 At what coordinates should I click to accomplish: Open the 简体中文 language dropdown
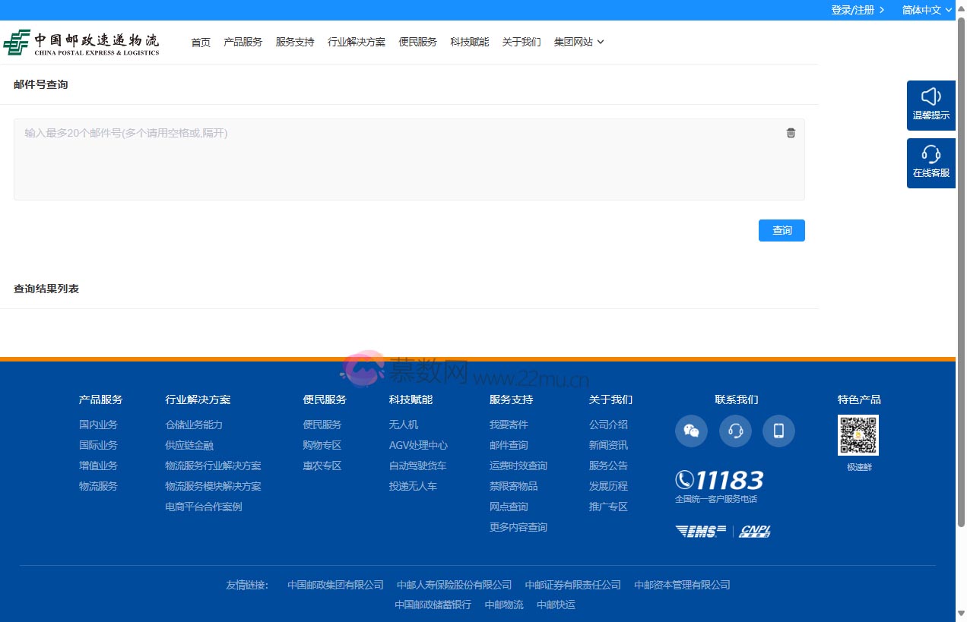point(926,10)
